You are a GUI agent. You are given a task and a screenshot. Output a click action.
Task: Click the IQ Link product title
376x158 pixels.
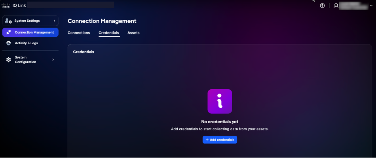point(19,6)
